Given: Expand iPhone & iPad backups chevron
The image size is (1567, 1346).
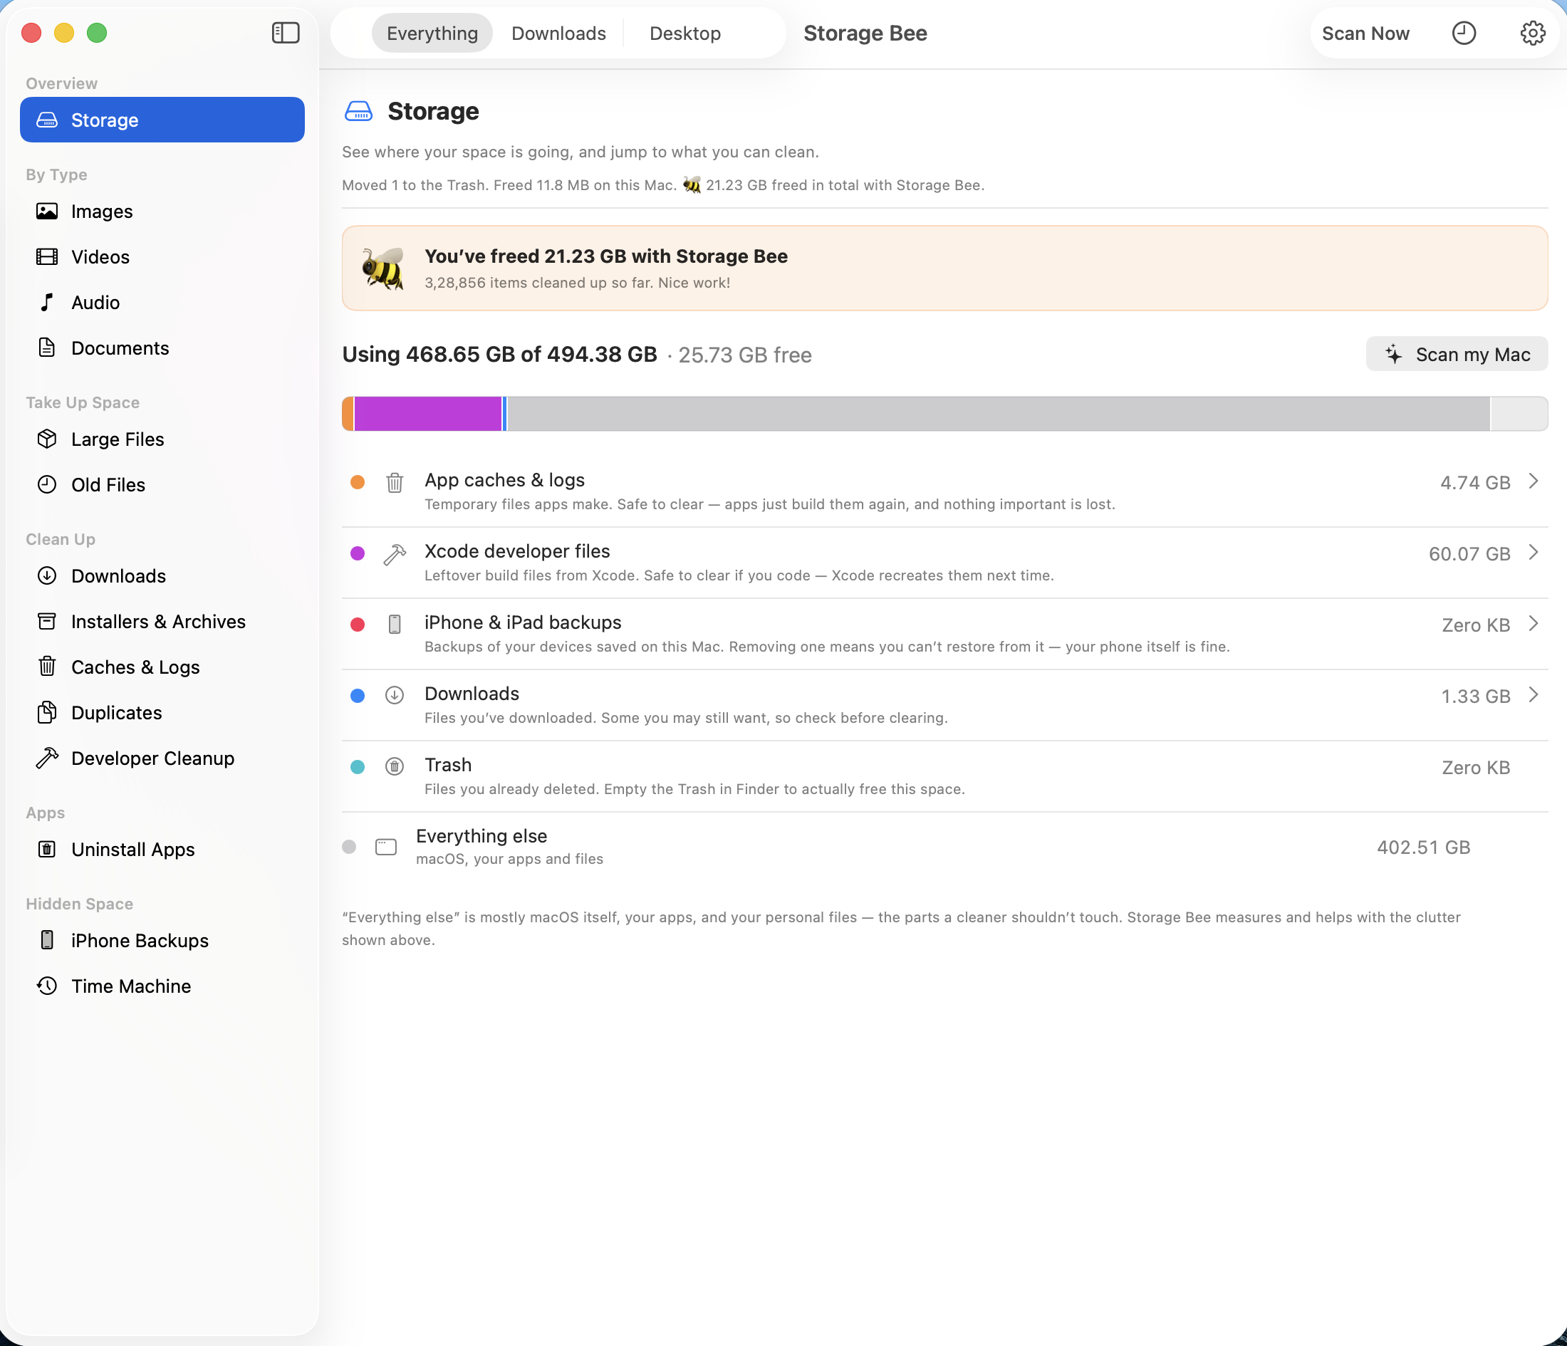Looking at the screenshot, I should pyautogui.click(x=1533, y=624).
